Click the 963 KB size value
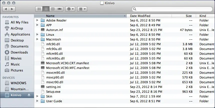 click(x=187, y=92)
